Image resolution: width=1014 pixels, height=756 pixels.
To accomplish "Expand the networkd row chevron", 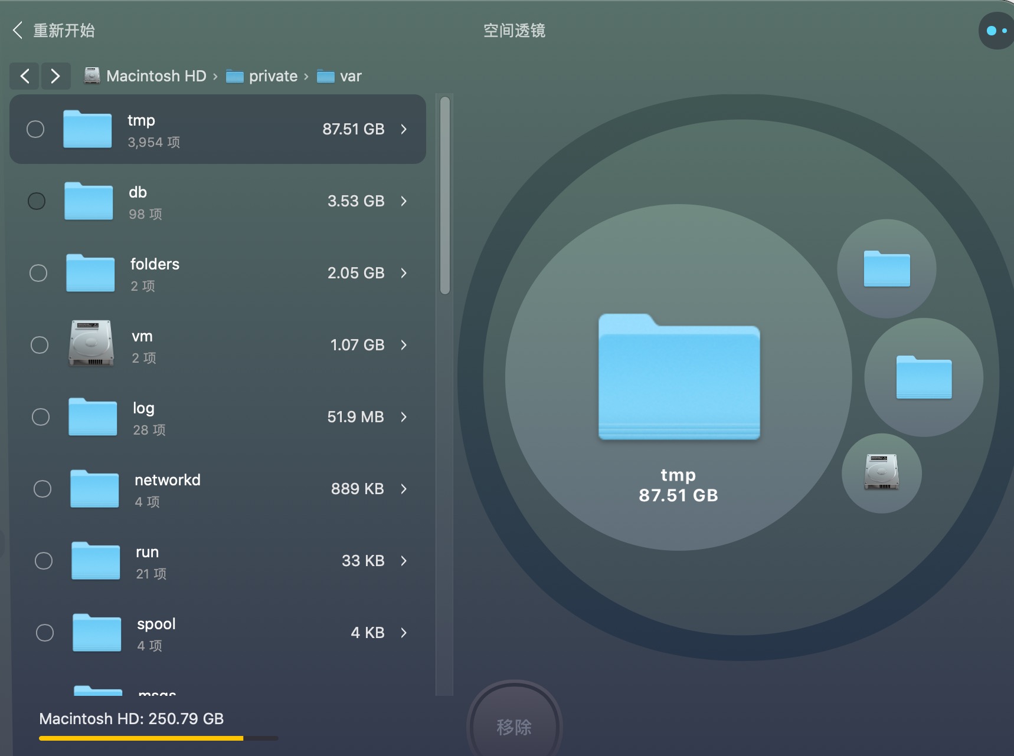I will coord(404,489).
